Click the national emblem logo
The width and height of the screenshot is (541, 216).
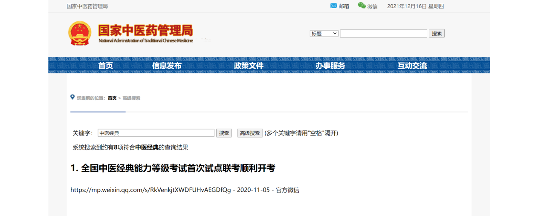click(x=80, y=33)
